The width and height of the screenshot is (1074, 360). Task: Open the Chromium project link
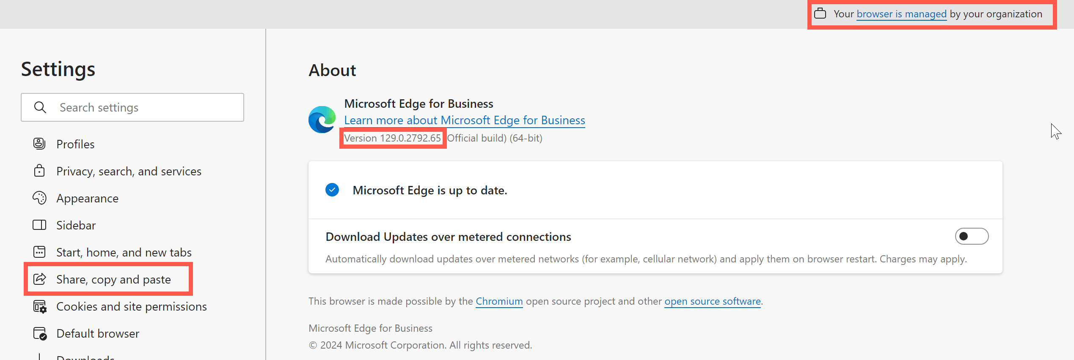tap(499, 301)
